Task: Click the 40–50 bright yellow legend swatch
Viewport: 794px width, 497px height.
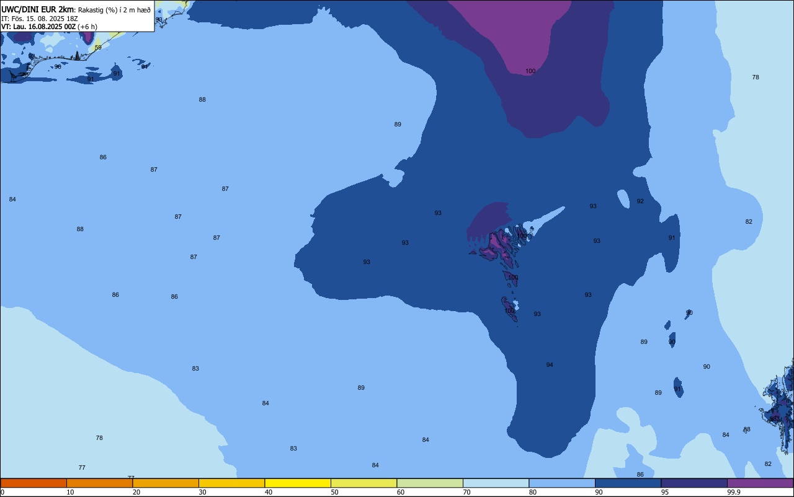Action: coord(298,483)
